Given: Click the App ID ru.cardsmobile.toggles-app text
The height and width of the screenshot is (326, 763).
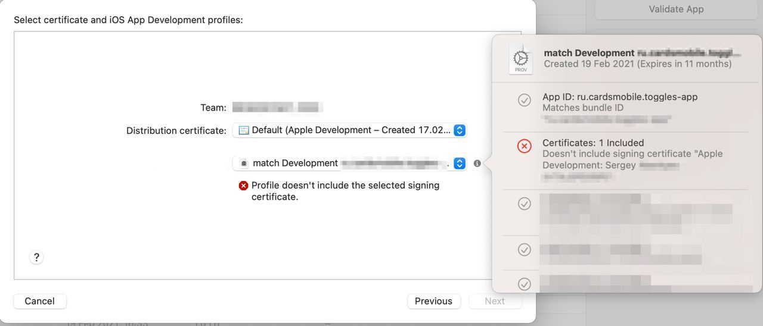Looking at the screenshot, I should point(620,96).
